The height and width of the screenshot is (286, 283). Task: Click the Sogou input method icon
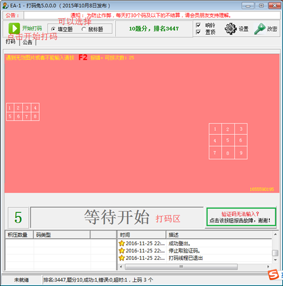click(273, 275)
